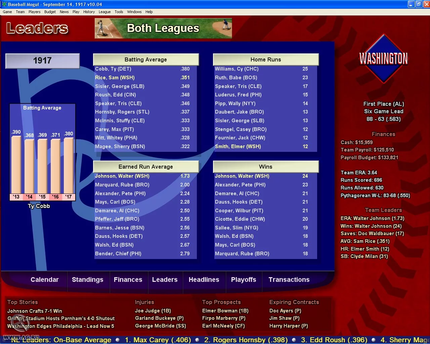Switch to the Transactions tab

tap(289, 279)
